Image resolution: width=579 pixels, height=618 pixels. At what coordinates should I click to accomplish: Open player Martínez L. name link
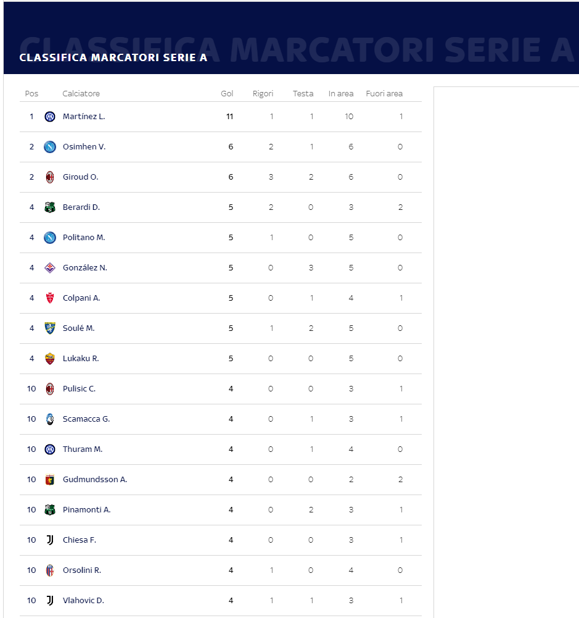point(84,117)
